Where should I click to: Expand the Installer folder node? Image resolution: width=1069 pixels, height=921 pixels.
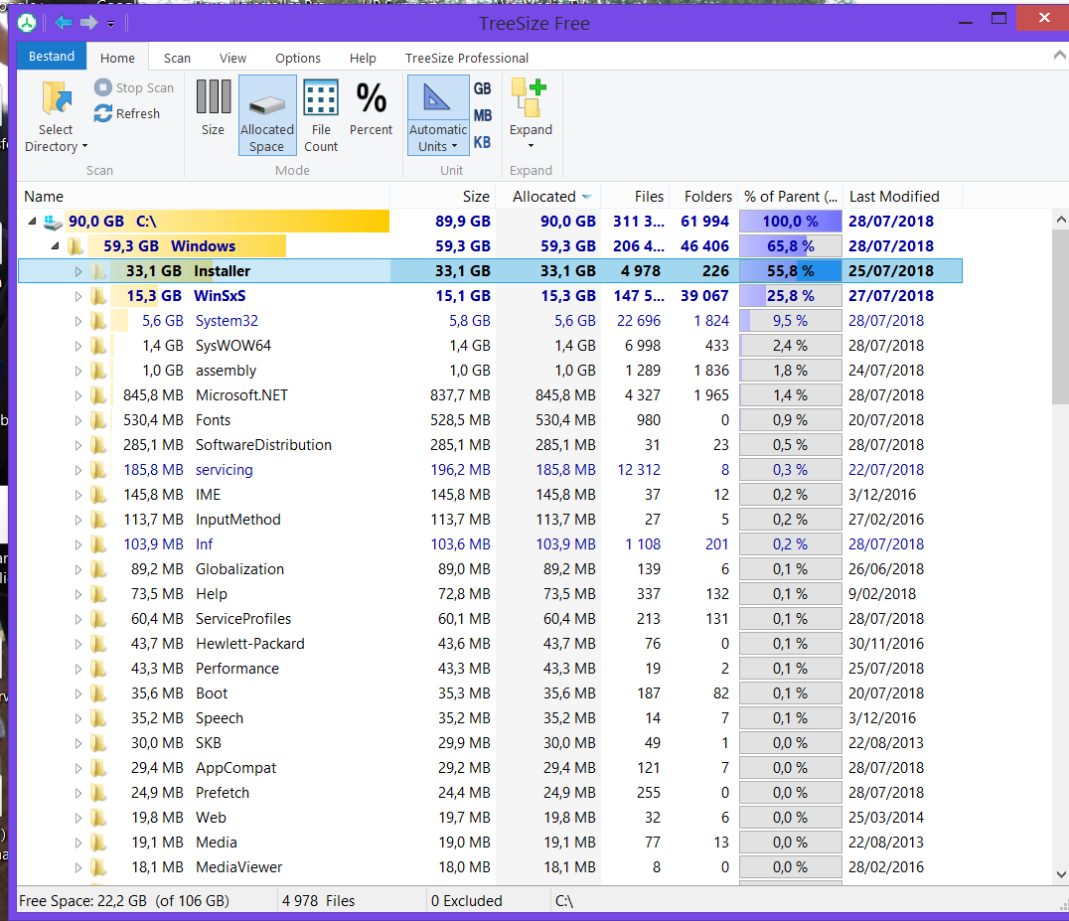click(x=78, y=271)
